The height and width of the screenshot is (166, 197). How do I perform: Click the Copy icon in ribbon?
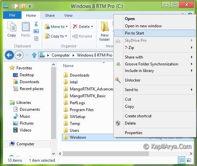pyautogui.click(x=12, y=26)
